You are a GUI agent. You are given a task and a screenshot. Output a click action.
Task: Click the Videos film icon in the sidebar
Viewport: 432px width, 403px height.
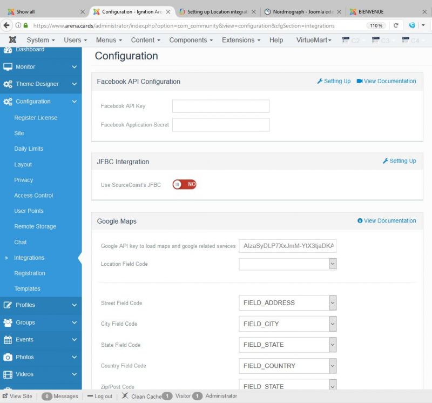coord(8,374)
